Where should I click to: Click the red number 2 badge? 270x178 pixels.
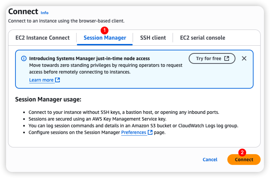[x=244, y=151]
